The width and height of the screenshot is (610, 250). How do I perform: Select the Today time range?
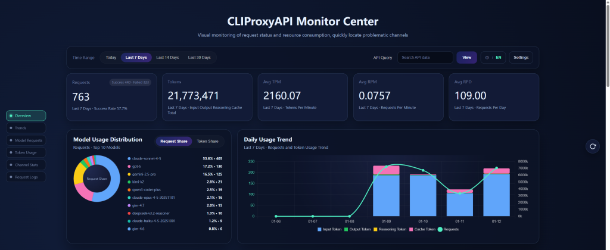click(111, 58)
